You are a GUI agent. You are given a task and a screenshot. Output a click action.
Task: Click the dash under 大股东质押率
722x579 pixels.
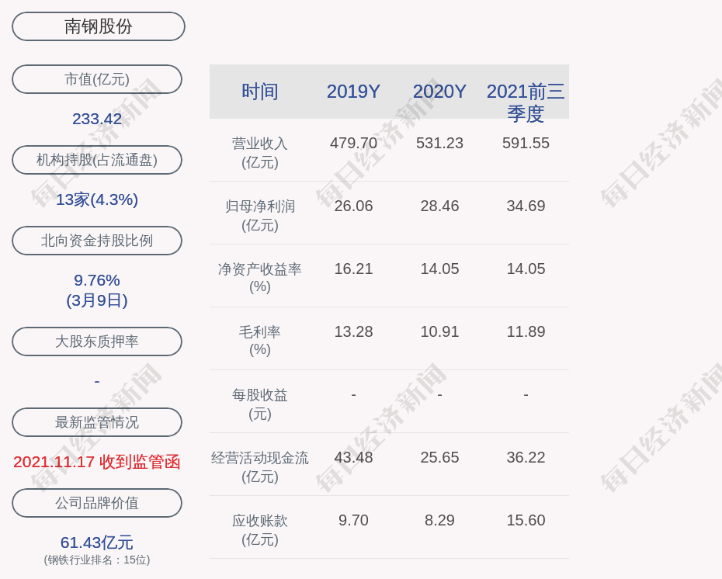[97, 381]
